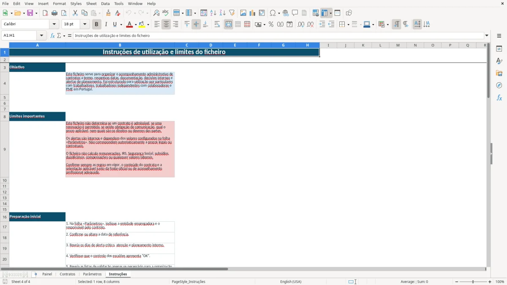This screenshot has height=285, width=507.
Task: Open the Data menu
Action: [x=105, y=3]
